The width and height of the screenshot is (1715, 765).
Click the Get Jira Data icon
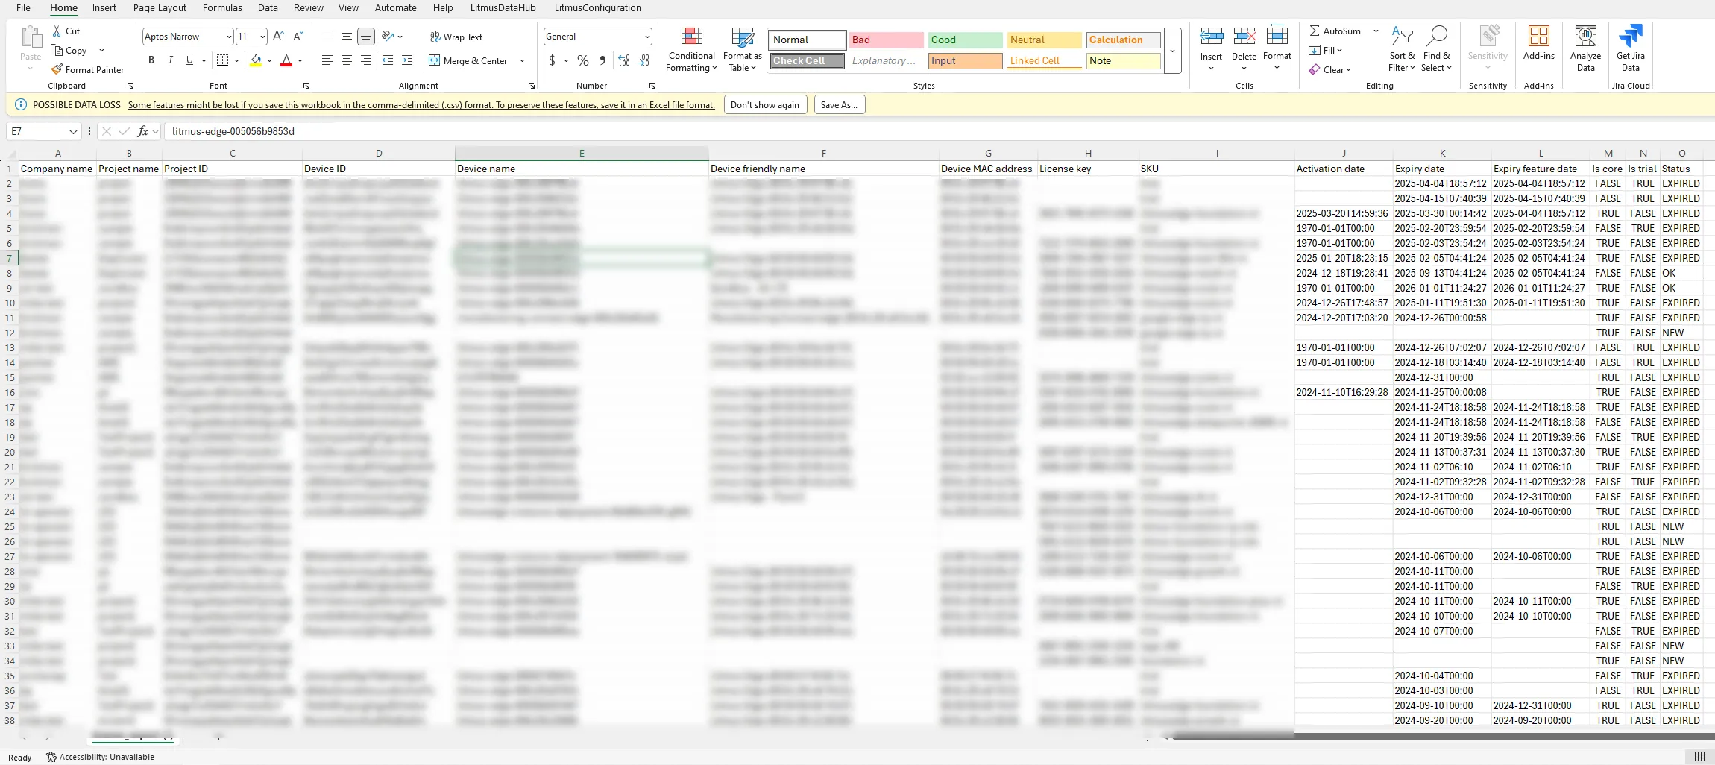[x=1631, y=36]
